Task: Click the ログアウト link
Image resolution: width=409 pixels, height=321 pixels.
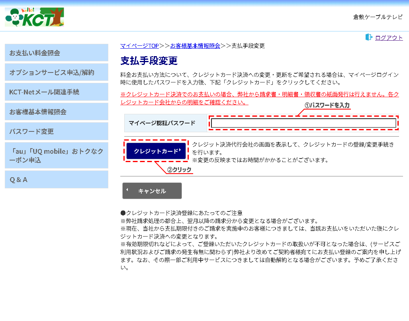Action: pyautogui.click(x=389, y=38)
